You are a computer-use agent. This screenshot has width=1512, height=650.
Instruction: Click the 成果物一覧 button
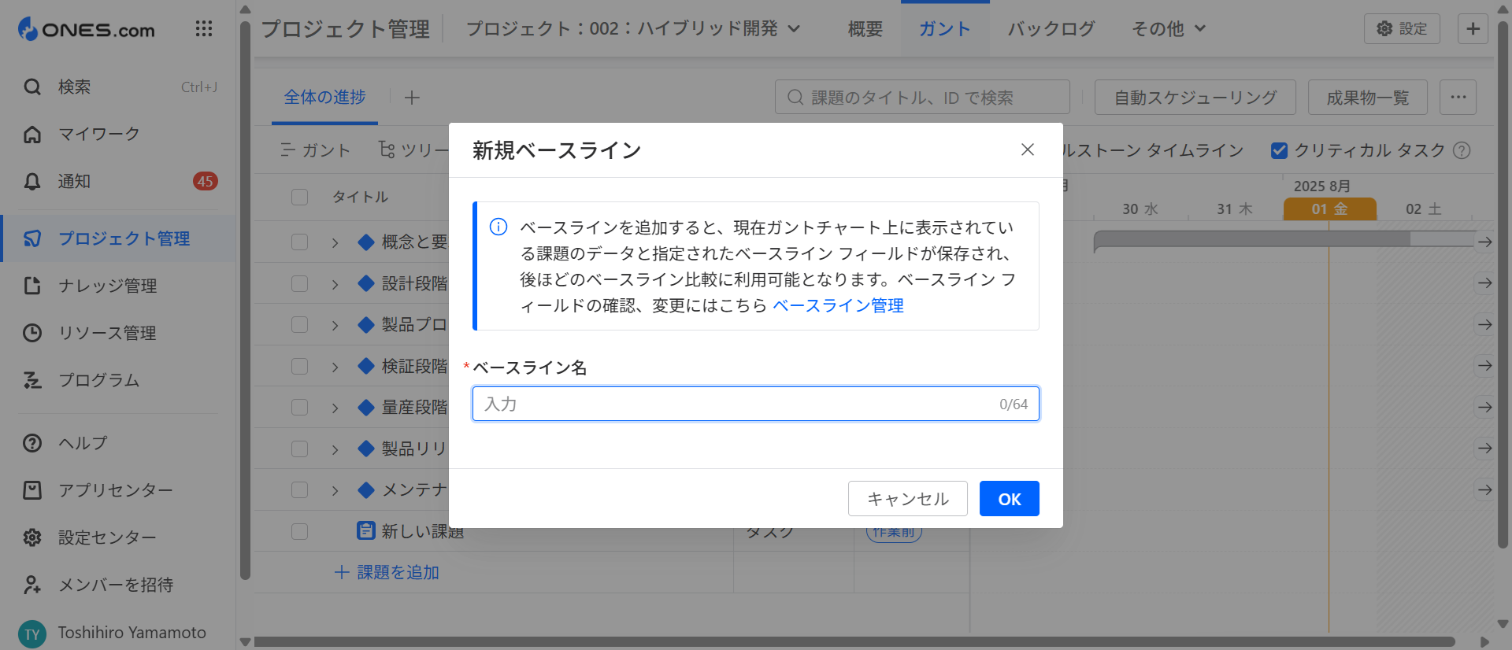(1368, 98)
